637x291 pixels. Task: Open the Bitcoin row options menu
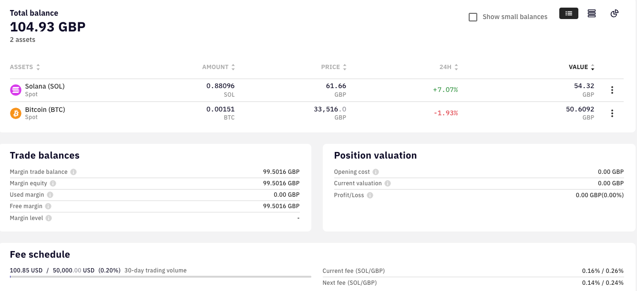[x=612, y=113]
